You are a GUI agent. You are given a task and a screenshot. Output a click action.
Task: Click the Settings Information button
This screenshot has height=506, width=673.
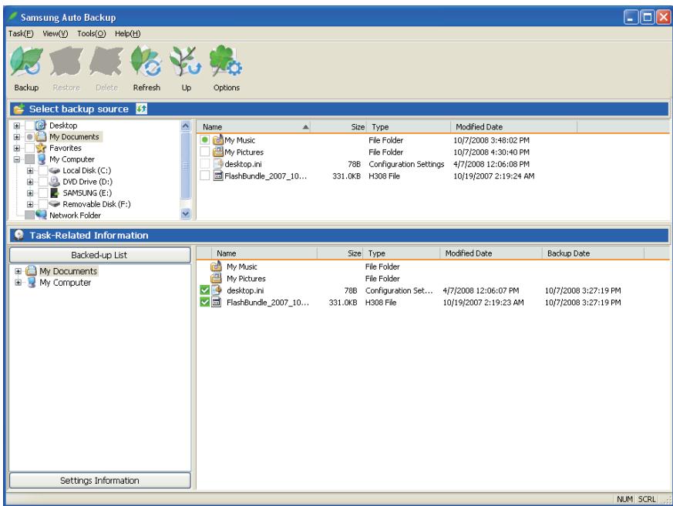coord(99,481)
